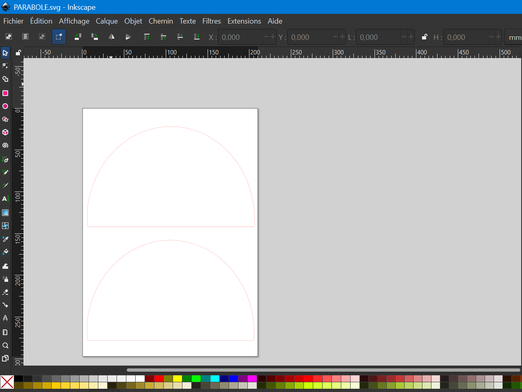Raise selection to top
522x392 pixels.
coord(147,37)
